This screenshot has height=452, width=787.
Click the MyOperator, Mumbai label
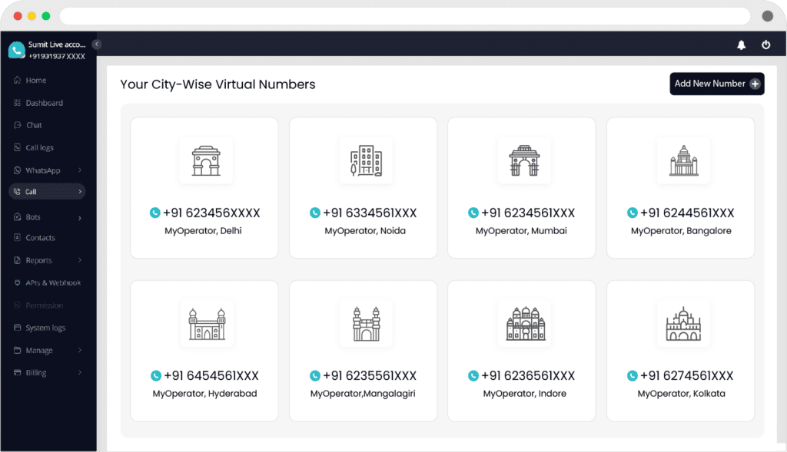[521, 231]
